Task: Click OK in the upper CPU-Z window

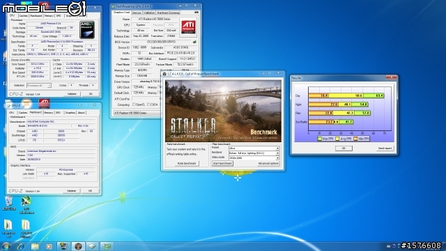Action: tap(91, 93)
